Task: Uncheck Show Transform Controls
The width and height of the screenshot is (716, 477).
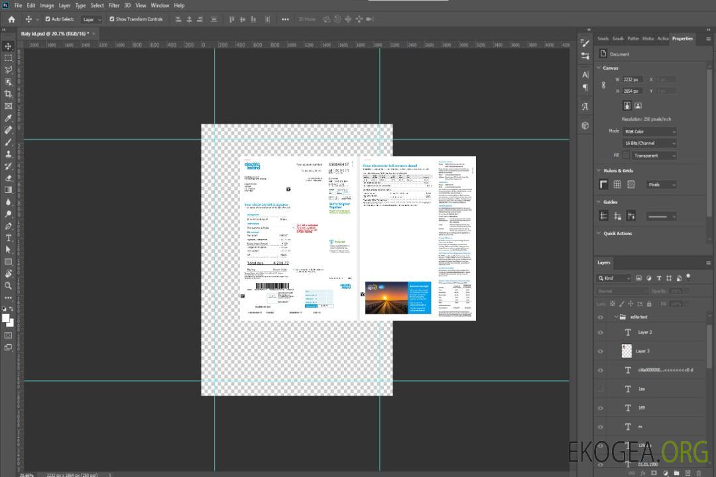Action: tap(112, 19)
